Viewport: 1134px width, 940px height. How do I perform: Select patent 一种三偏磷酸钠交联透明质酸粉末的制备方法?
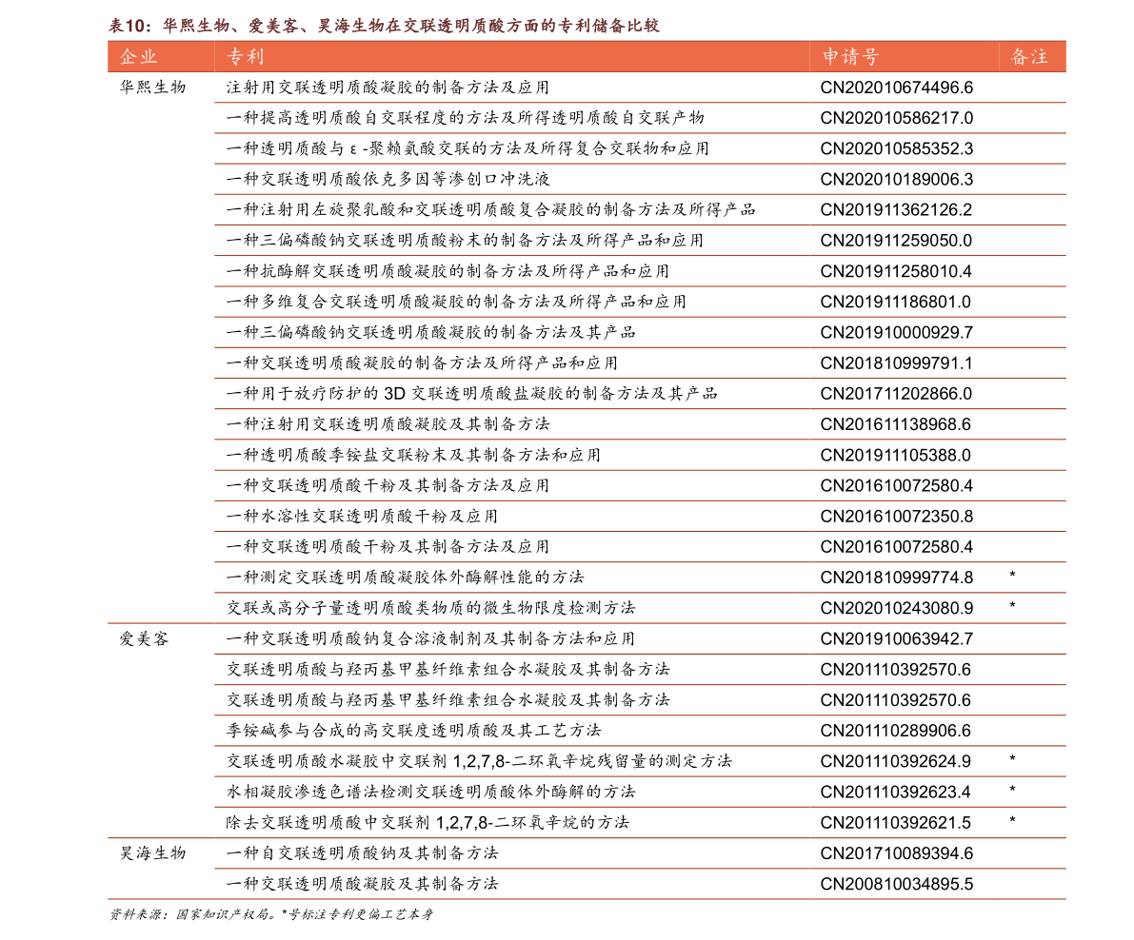tap(465, 241)
